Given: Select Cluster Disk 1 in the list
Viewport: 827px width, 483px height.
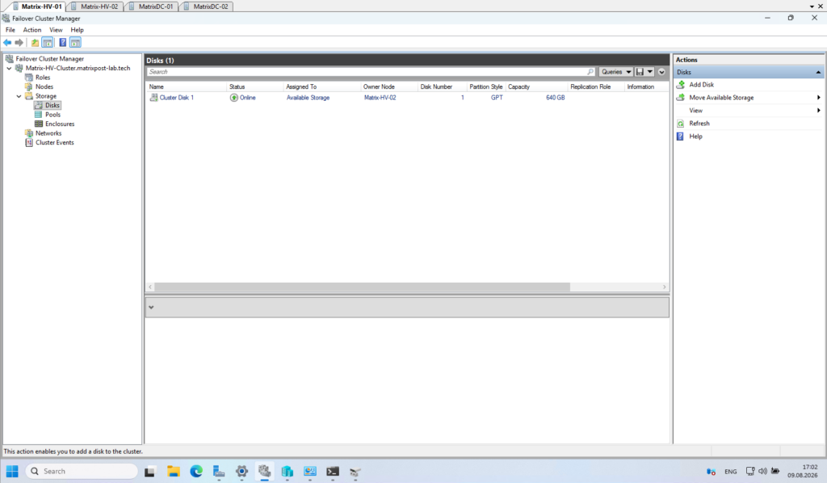Looking at the screenshot, I should coord(176,98).
